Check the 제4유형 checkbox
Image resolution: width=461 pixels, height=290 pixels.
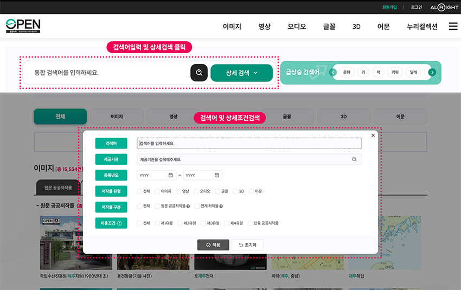pyautogui.click(x=227, y=223)
